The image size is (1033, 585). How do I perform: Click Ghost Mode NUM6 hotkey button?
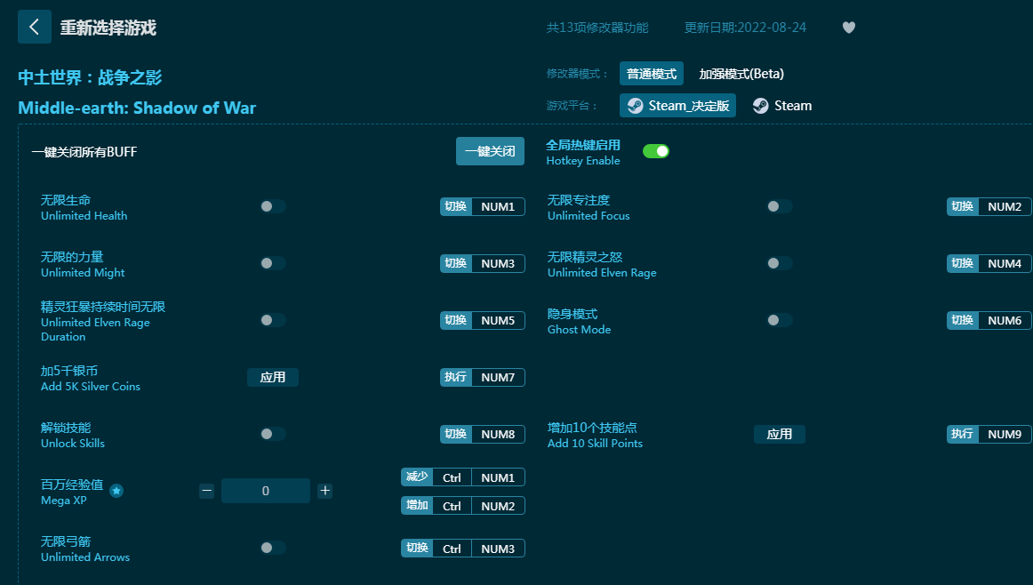(x=989, y=320)
